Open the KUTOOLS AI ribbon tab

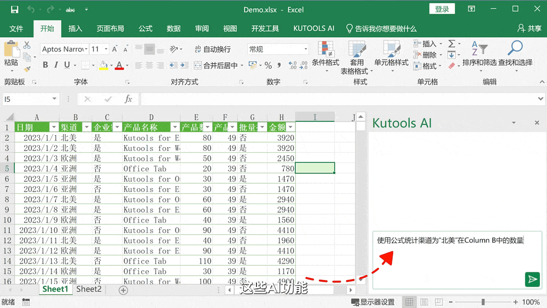pyautogui.click(x=313, y=28)
